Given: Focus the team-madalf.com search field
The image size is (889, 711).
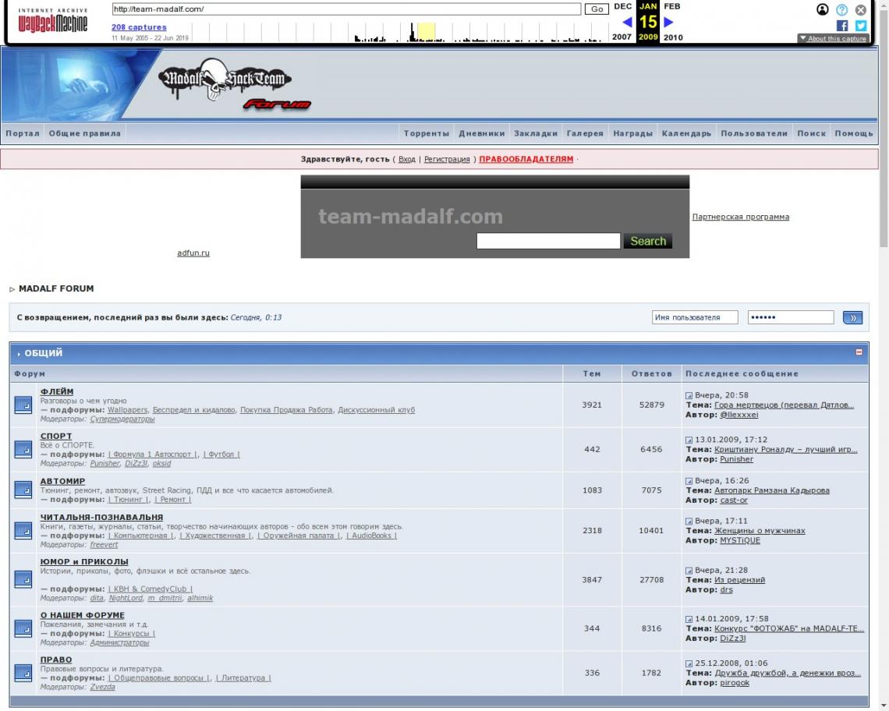Looking at the screenshot, I should pyautogui.click(x=548, y=241).
